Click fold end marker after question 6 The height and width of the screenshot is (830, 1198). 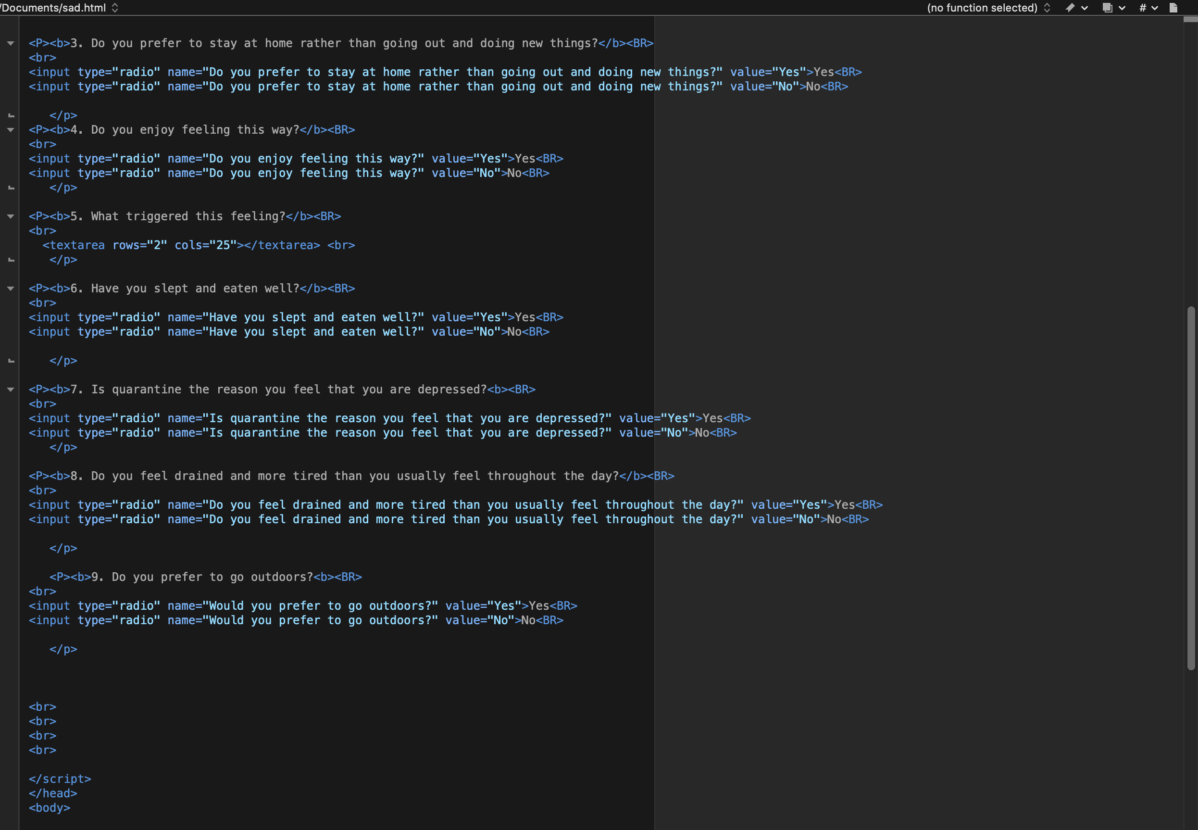pos(11,361)
